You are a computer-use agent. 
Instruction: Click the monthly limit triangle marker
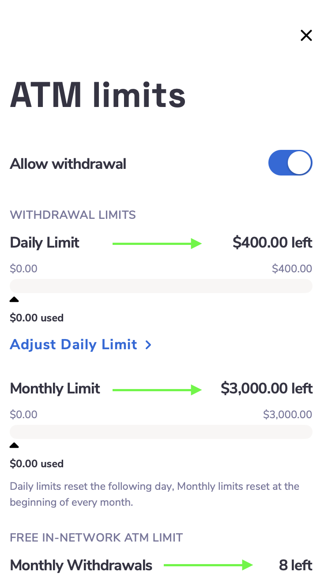14,446
